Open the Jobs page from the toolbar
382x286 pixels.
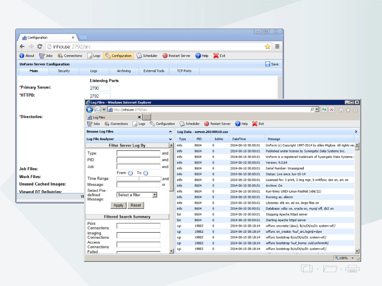[46, 56]
